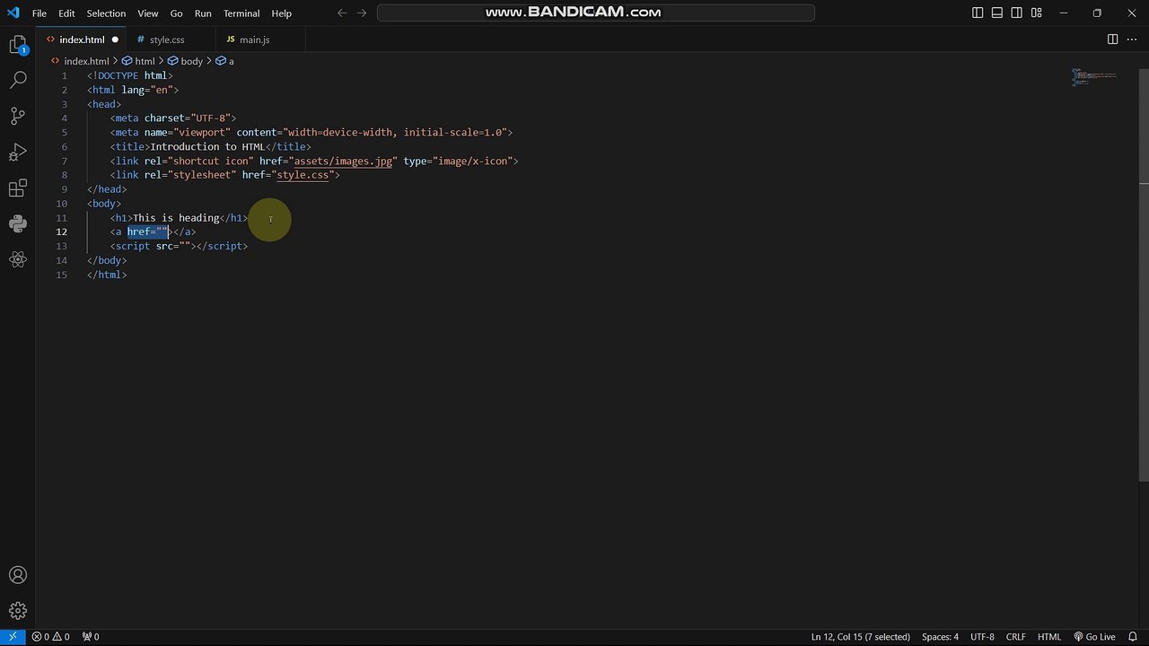Change encoding via UTF-8 in status bar
This screenshot has height=646, width=1149.
982,636
